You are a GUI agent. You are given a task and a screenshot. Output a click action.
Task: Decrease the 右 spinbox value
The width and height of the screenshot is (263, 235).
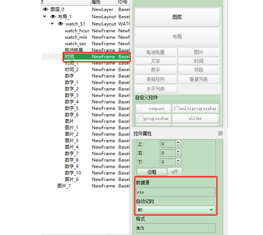coord(178,155)
